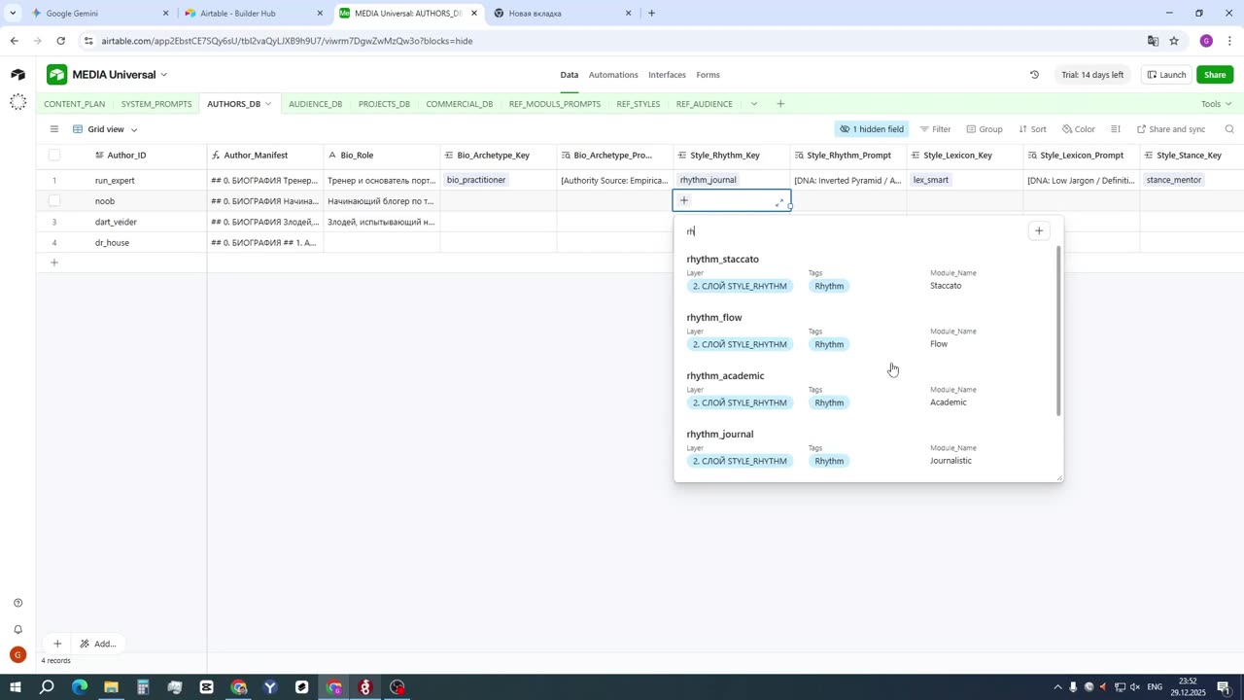This screenshot has width=1244, height=700.
Task: Open the views sidebar hamburger menu
Action: [x=54, y=129]
